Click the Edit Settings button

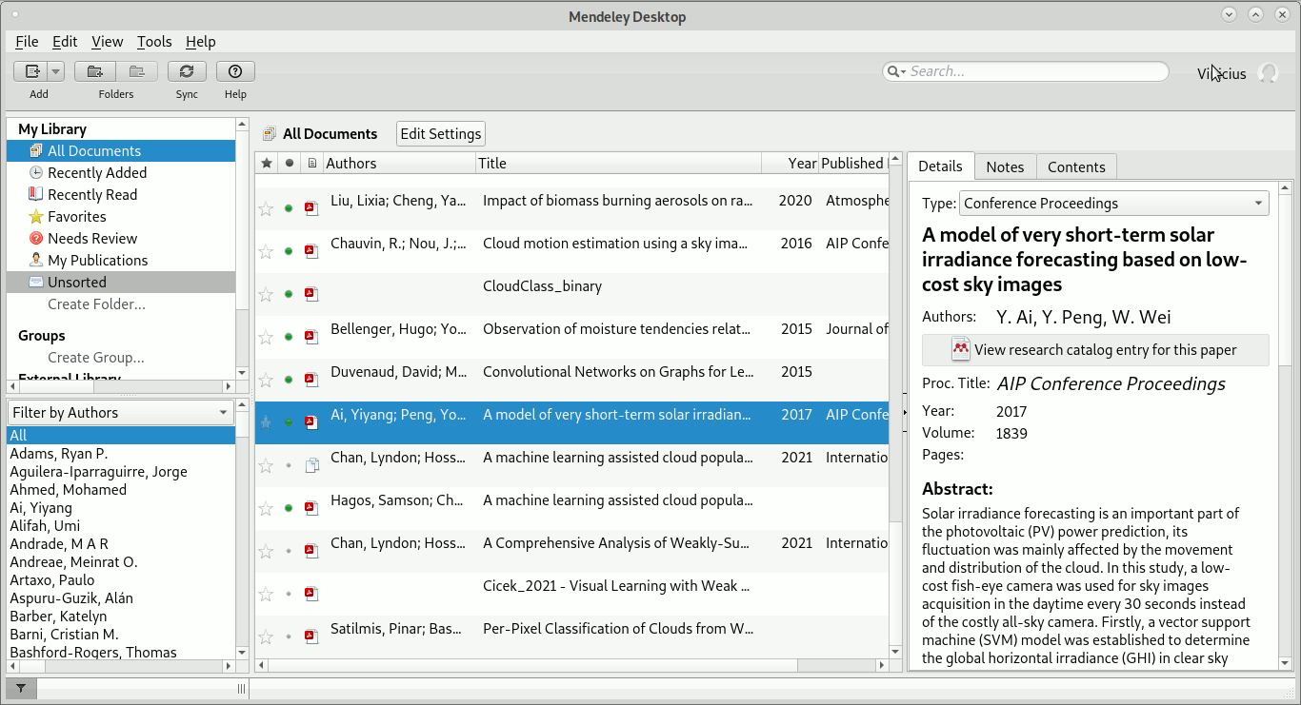click(x=440, y=134)
